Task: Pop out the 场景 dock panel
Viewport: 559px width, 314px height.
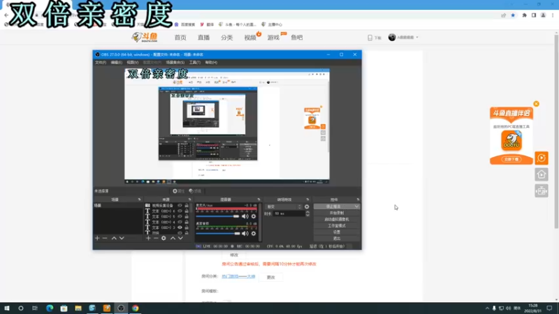Action: pyautogui.click(x=139, y=200)
